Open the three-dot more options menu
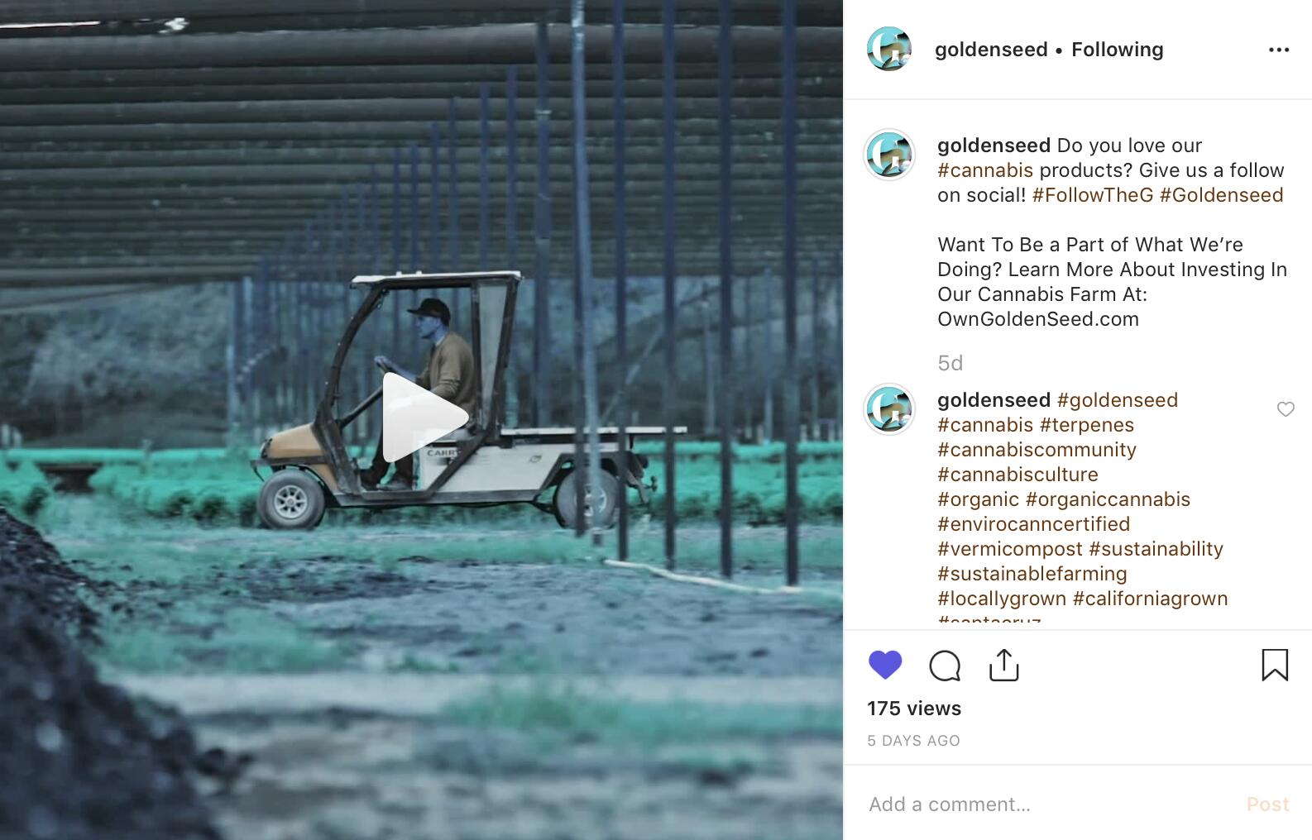The image size is (1312, 840). [x=1278, y=50]
